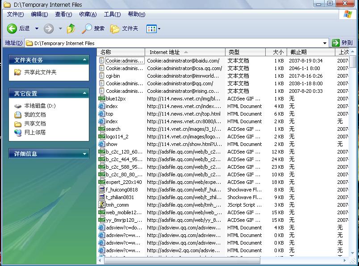Select the logo114_2 GIF file icon
The width and height of the screenshot is (359, 266).
[x=102, y=137]
